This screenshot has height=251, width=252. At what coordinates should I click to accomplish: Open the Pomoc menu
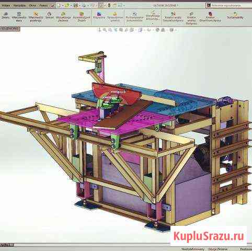[43, 6]
